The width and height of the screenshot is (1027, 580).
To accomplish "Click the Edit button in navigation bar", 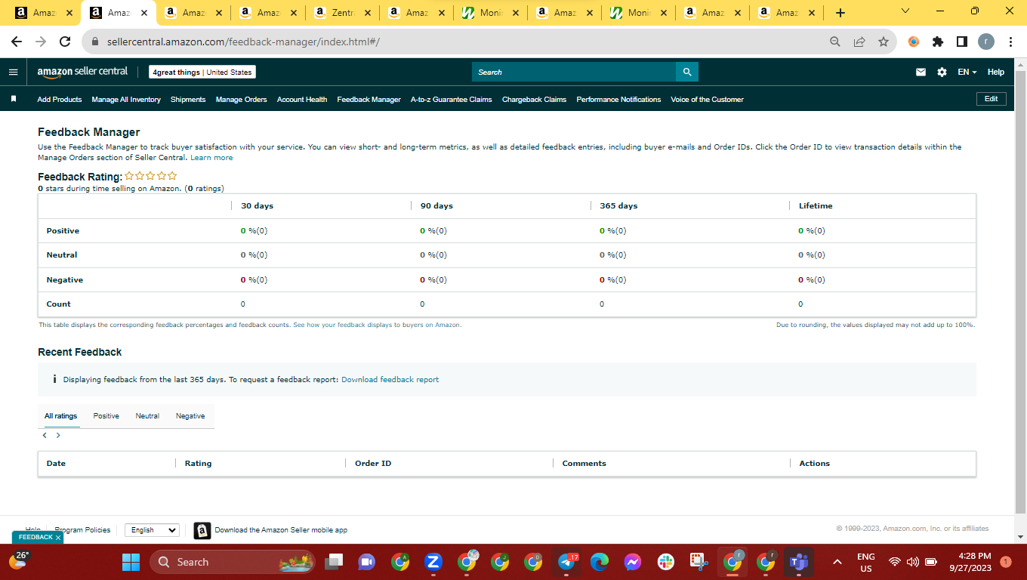I will pos(991,99).
